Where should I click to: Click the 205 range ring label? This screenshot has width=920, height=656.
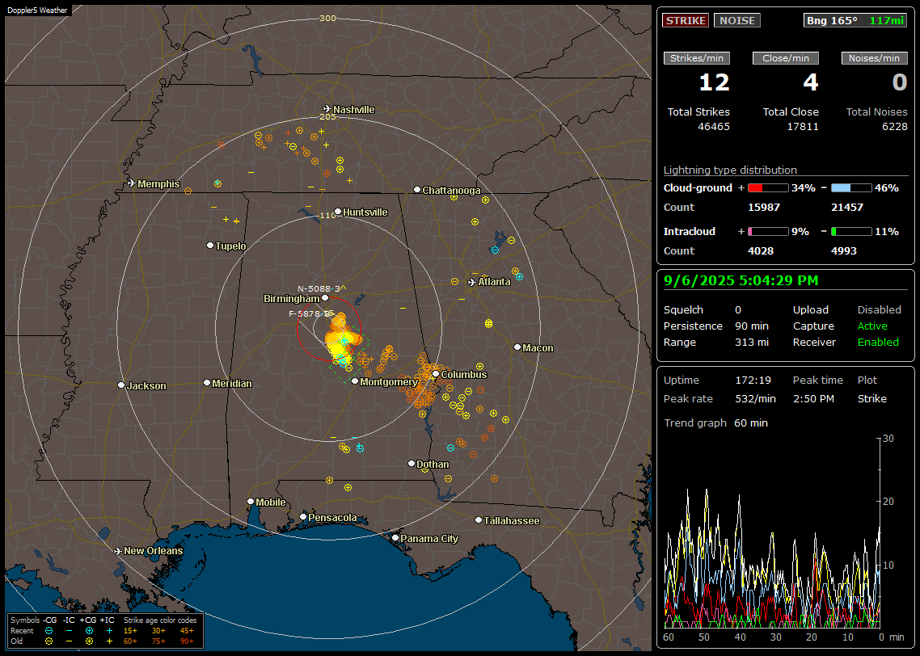click(x=327, y=117)
